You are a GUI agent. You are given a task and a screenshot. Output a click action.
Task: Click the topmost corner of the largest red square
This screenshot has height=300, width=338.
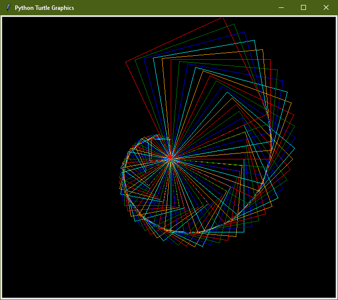223,18
